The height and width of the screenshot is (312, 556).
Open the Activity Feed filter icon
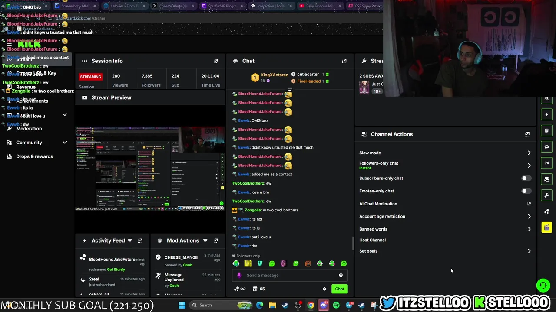coord(129,240)
